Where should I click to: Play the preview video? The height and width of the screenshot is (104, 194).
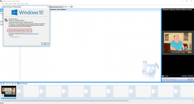pyautogui.click(x=164, y=80)
